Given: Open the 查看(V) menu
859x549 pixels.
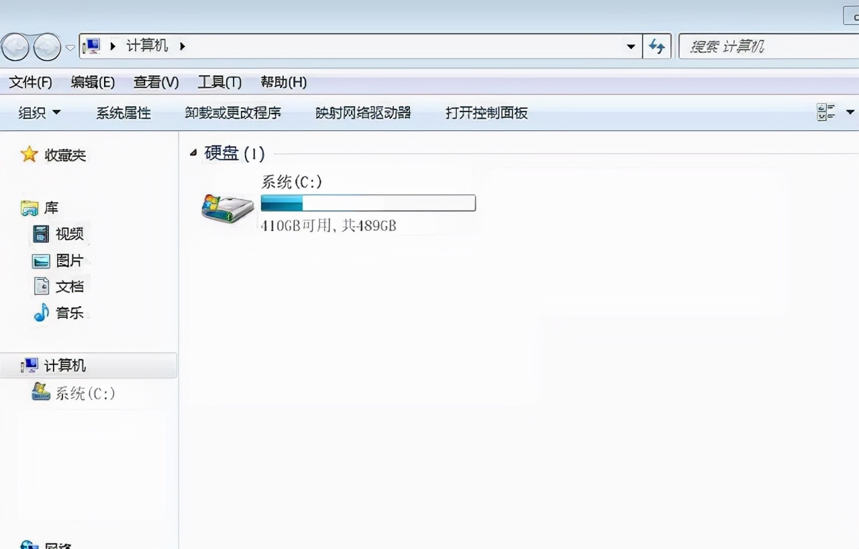Looking at the screenshot, I should point(155,82).
